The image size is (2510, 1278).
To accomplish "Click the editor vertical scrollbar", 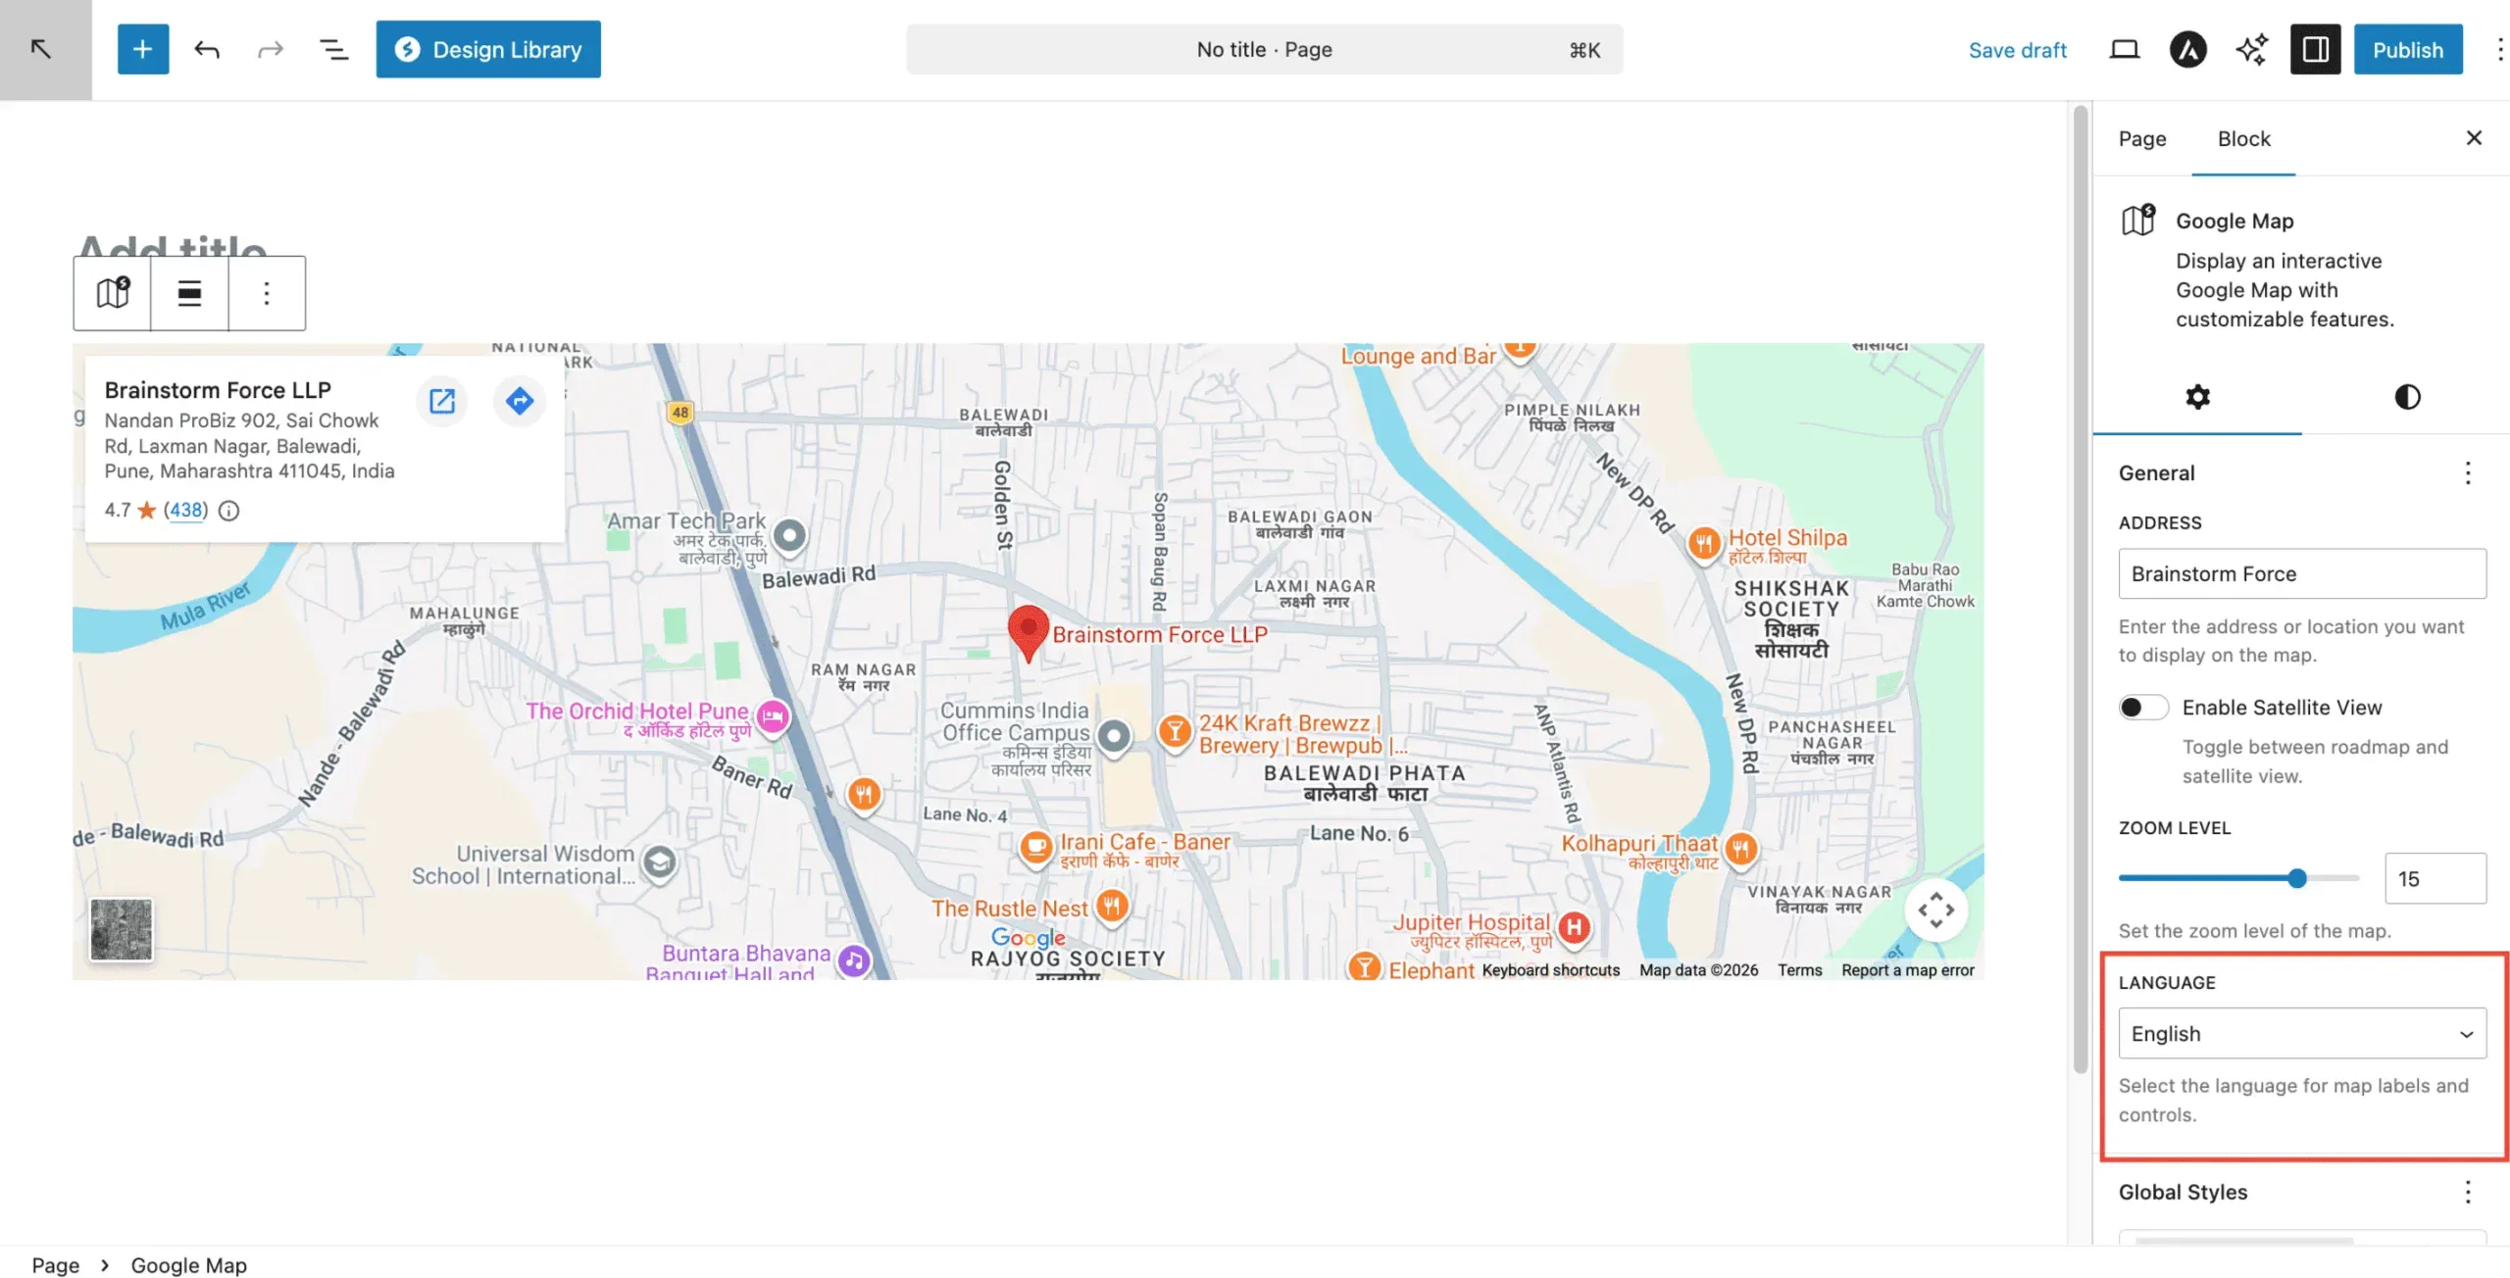I will coord(2080,588).
